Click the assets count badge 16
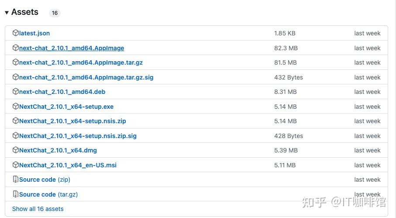The height and width of the screenshot is (218, 396). (55, 13)
